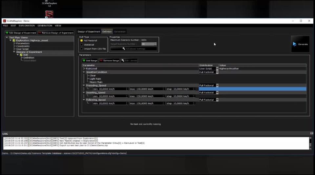
Task: Switch to the Definiton tab
Action: click(x=107, y=32)
